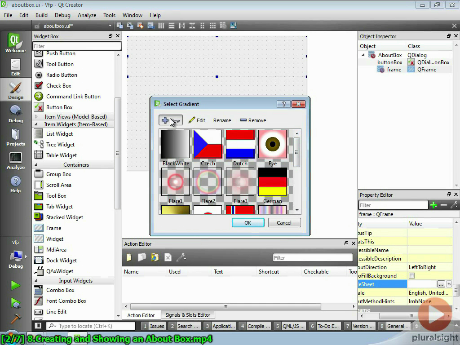This screenshot has height=345, width=460.
Task: Select the frame object in inspector
Action: [x=394, y=70]
